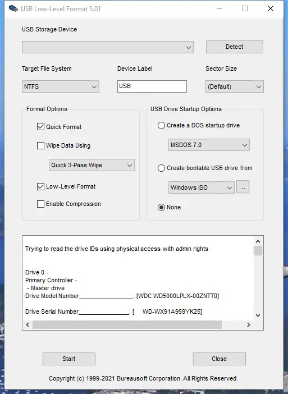Click the browse ellipsis button for ISO

coord(243,187)
